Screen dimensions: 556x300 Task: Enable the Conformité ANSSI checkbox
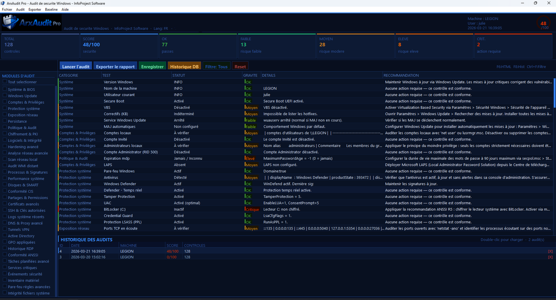5,255
